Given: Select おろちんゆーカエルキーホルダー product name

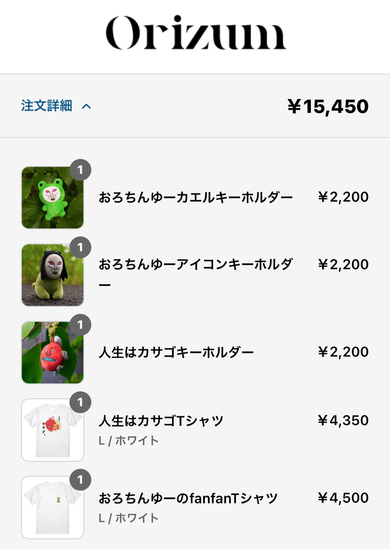Looking at the screenshot, I should click(x=195, y=197).
